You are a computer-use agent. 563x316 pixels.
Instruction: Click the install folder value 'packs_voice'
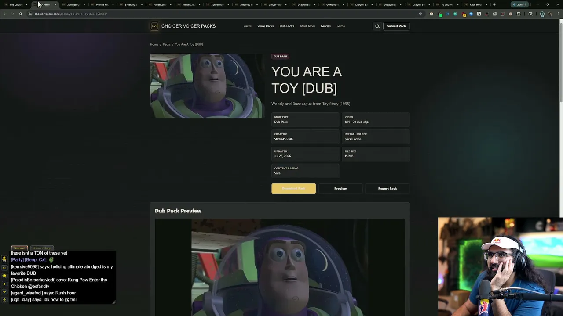coord(353,139)
